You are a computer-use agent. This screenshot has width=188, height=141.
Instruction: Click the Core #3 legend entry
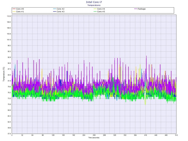click(59, 12)
